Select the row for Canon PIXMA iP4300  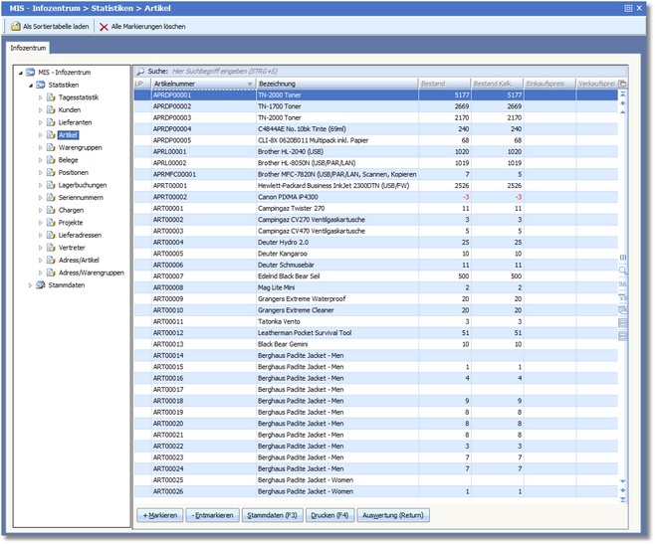coord(289,197)
